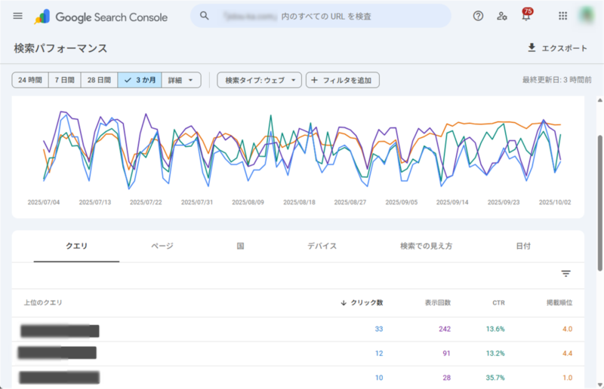Click the table filter rows icon
Screen dimensions: 604x389
[565, 274]
